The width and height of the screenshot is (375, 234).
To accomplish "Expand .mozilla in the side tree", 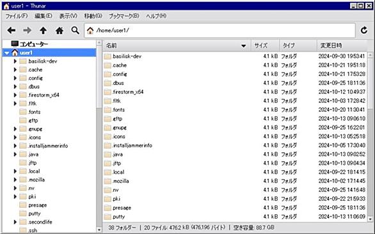I will tap(15, 180).
